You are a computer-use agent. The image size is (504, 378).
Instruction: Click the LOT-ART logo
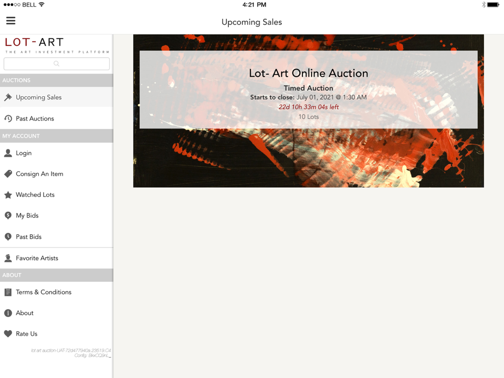57,45
